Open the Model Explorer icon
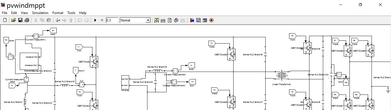Image resolution: width=391 pixels, height=110 pixels. pyautogui.click(x=198, y=20)
